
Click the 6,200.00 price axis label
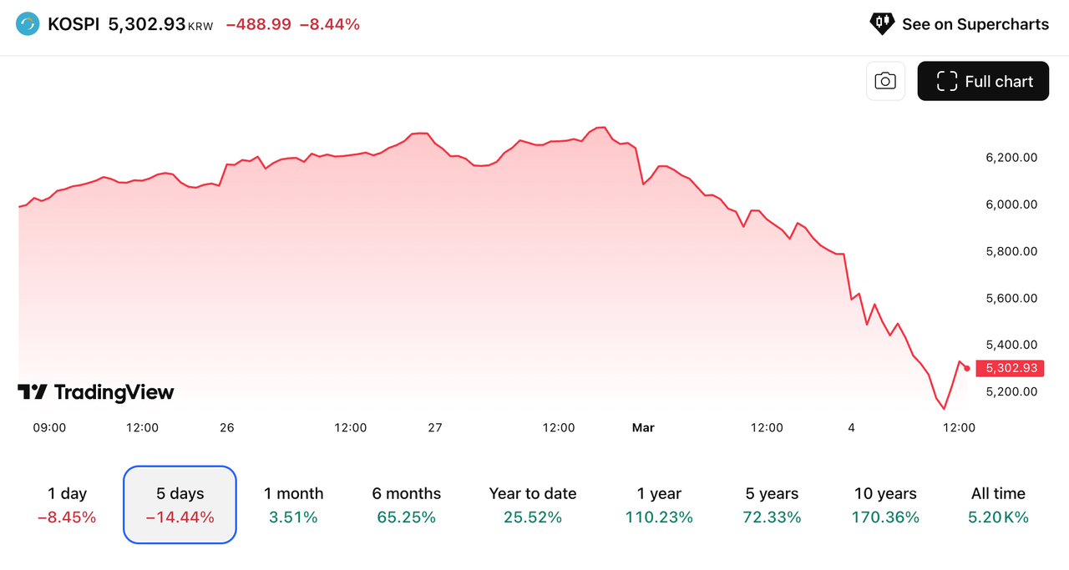pos(1011,157)
